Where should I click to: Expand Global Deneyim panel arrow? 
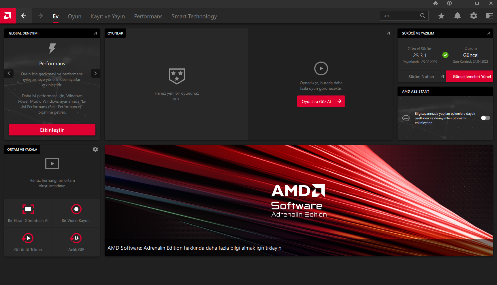(x=95, y=33)
